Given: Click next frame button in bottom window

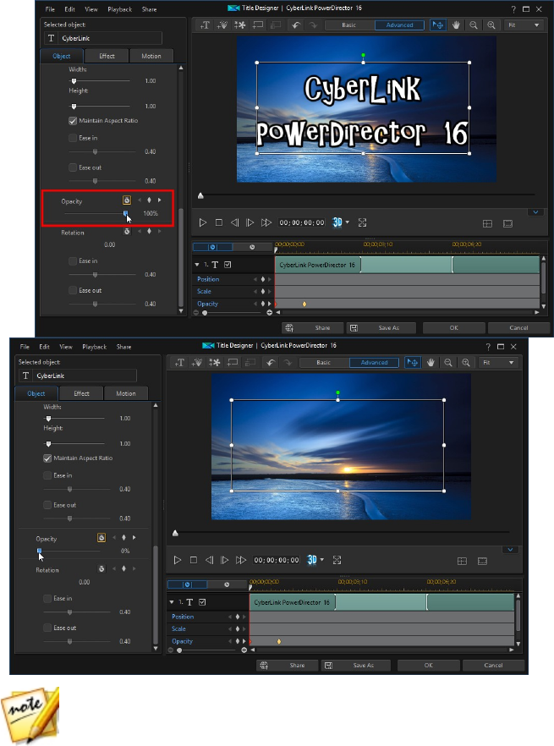Looking at the screenshot, I should (x=225, y=560).
